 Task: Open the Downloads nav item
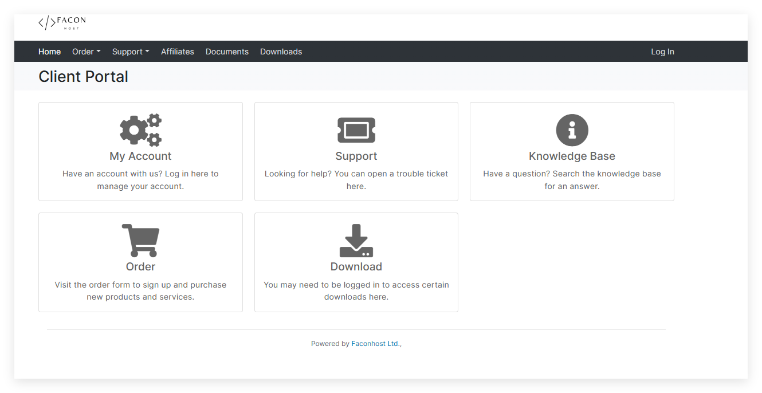coord(281,52)
